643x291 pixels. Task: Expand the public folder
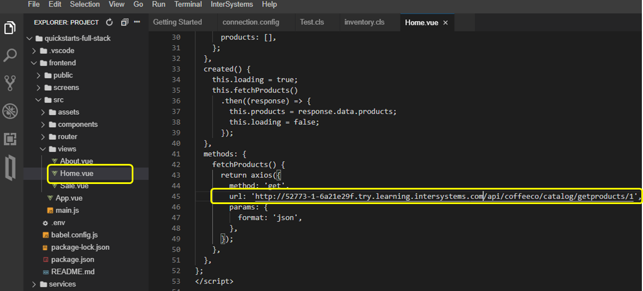pyautogui.click(x=38, y=75)
